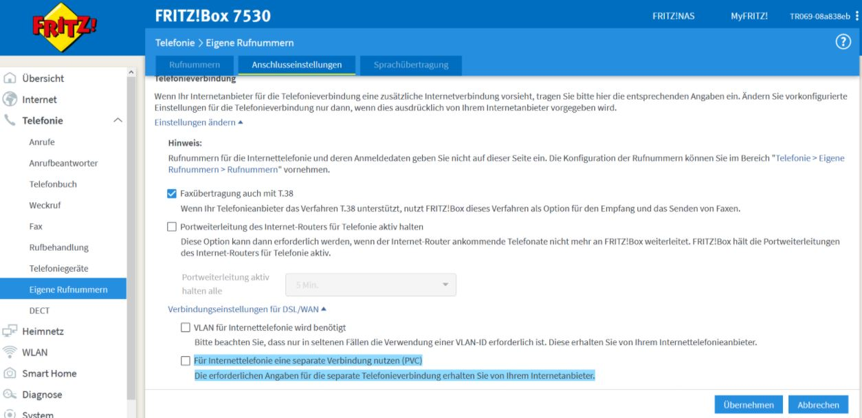
Task: Click the Smart Home icon
Action: 10,373
